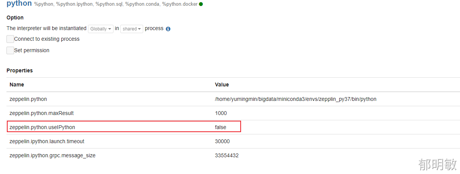Select the zeppelin.ipython.grpc.message_size property name
Screen dimensions: 460x174
(53, 155)
